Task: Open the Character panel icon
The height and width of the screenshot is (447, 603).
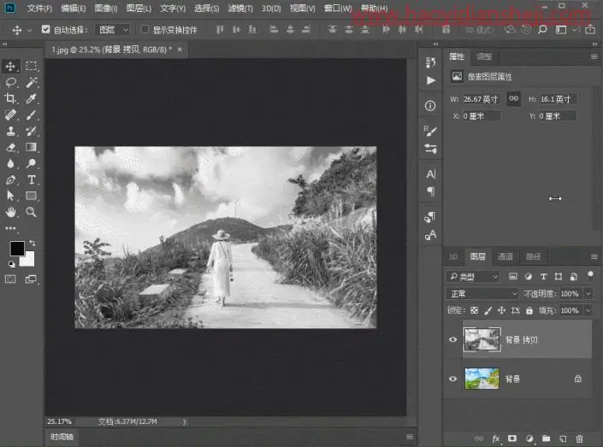Action: click(x=431, y=174)
